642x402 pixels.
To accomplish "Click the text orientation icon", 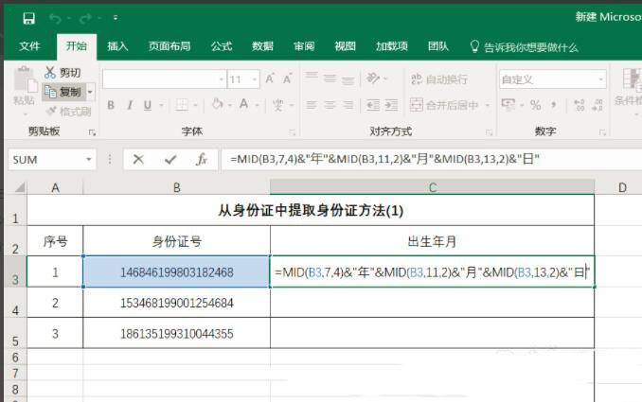I will pyautogui.click(x=373, y=78).
